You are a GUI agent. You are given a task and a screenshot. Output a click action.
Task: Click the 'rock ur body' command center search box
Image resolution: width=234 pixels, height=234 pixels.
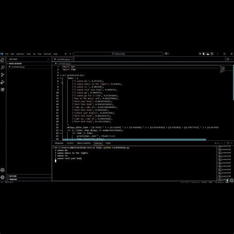[118, 54]
